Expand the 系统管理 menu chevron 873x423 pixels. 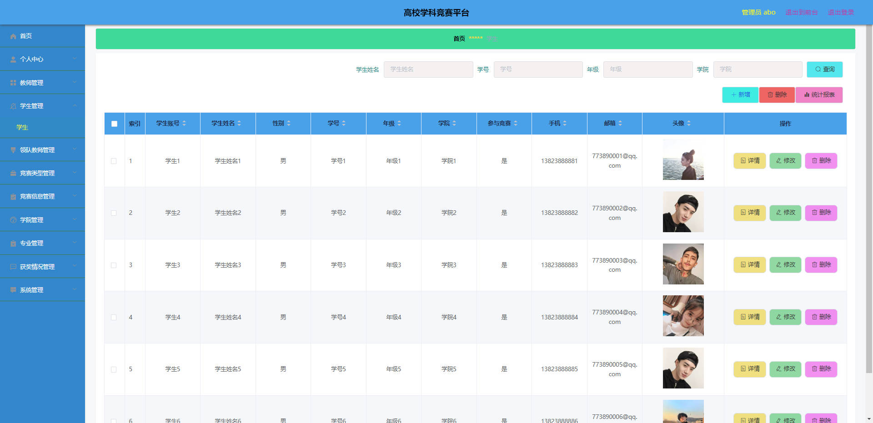(75, 289)
